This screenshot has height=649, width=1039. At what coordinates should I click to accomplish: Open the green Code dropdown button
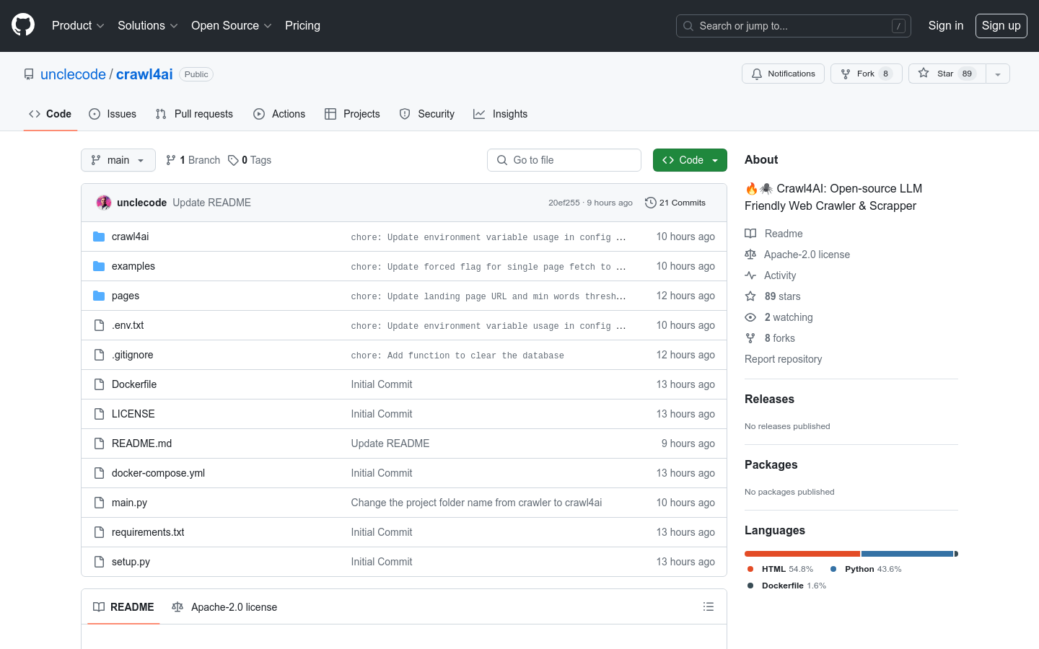[x=690, y=160]
